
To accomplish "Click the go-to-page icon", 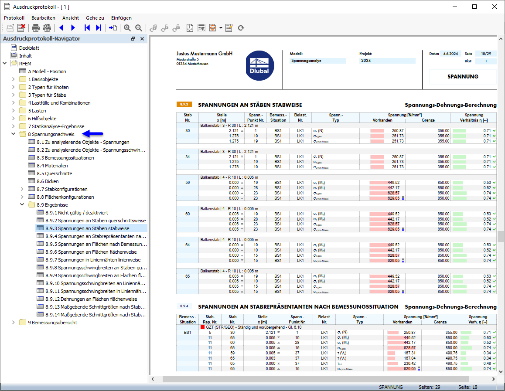I will 113,28.
